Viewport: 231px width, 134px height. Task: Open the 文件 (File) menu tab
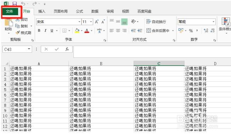pyautogui.click(x=10, y=11)
